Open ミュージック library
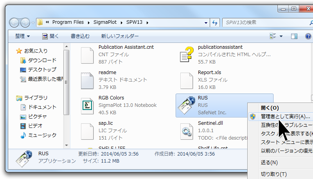 42,135
